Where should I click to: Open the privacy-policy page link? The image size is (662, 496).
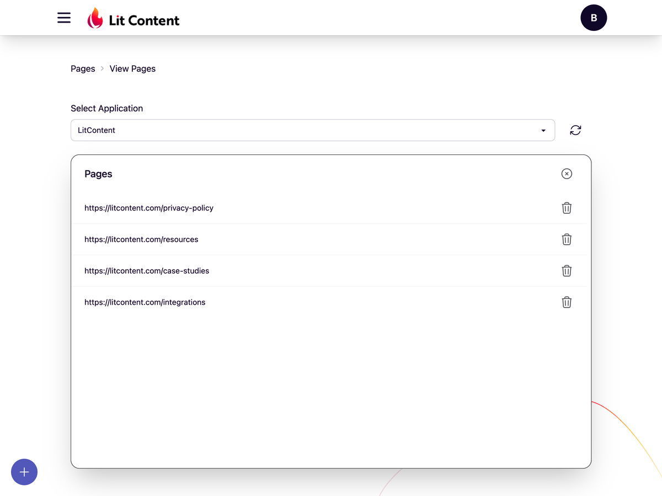[x=149, y=208]
